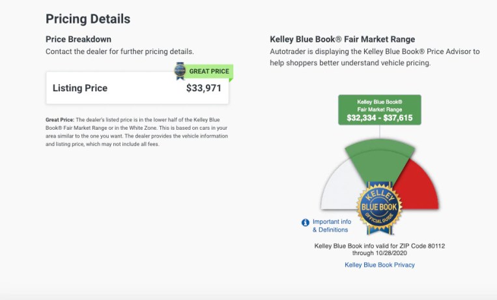Click the ZIP Code 80112 validity text

point(379,250)
